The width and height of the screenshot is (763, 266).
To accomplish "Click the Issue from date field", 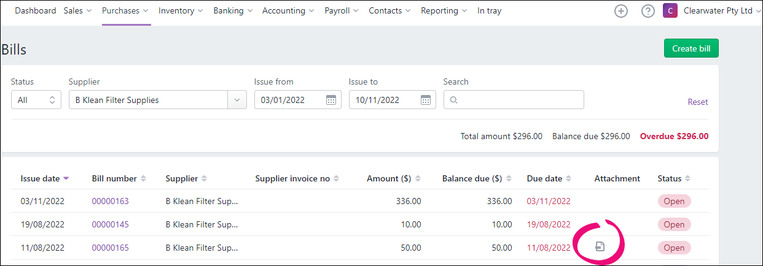I will tap(298, 100).
